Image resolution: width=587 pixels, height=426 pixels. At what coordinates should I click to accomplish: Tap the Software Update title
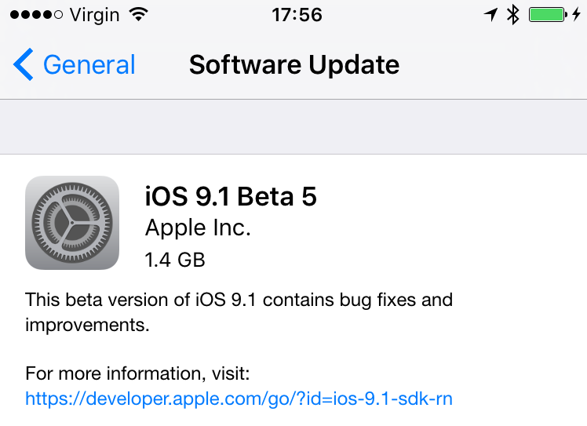pos(294,64)
